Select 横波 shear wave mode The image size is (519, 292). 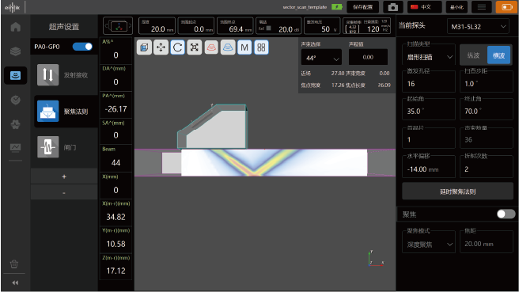pos(498,55)
